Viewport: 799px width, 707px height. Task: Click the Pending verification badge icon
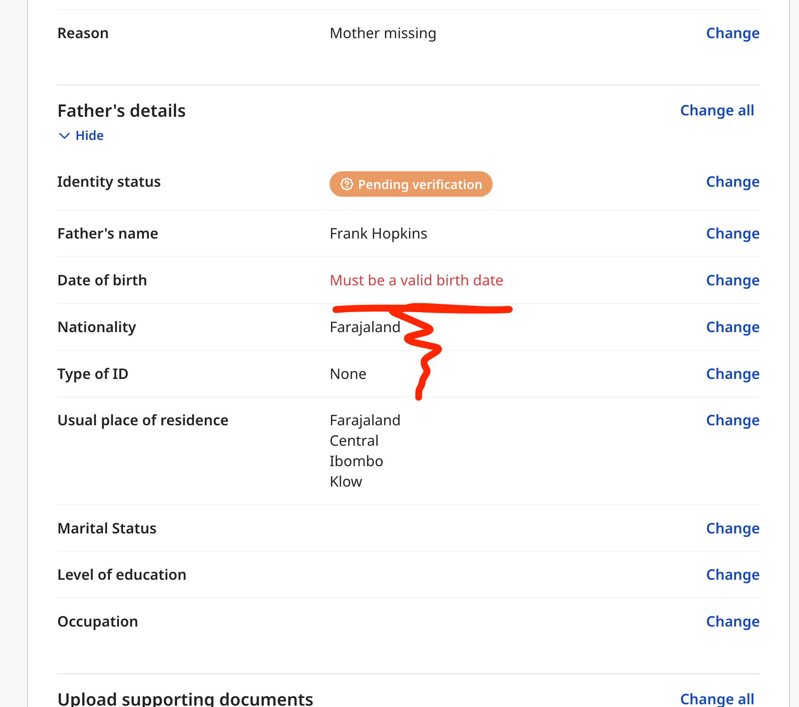point(347,184)
